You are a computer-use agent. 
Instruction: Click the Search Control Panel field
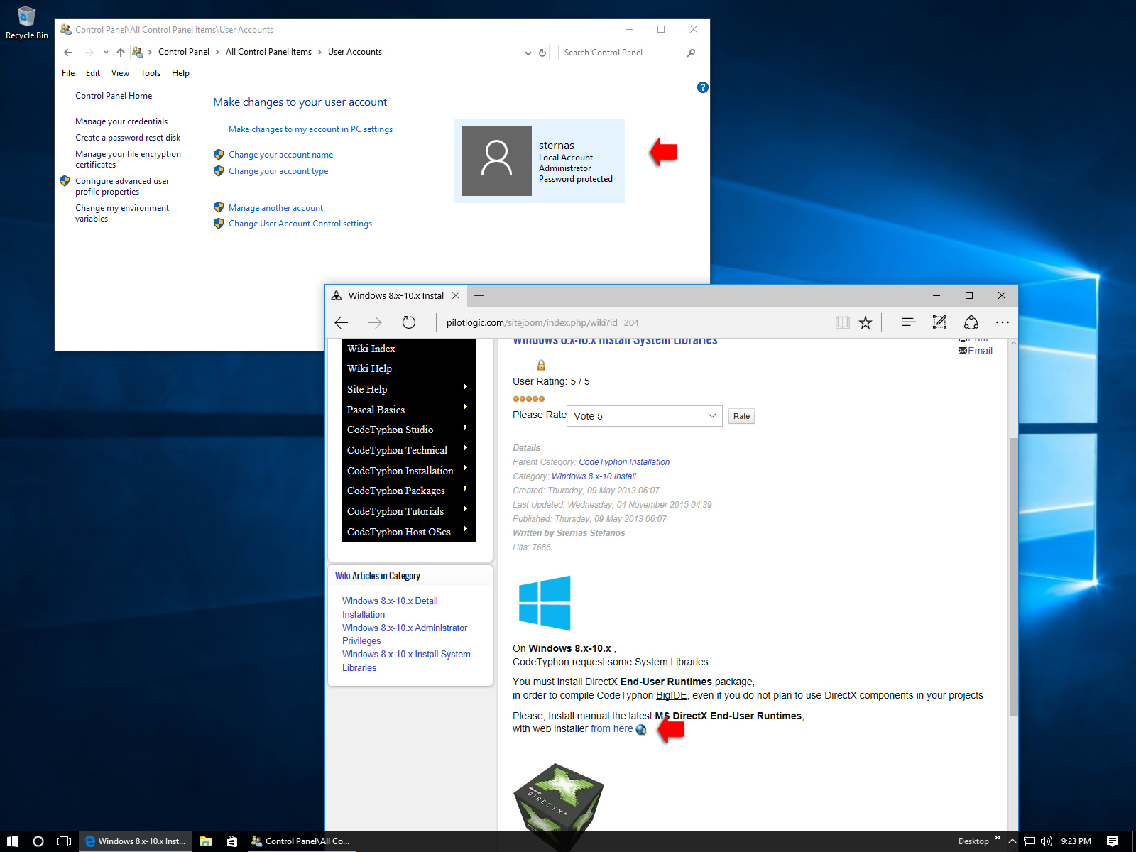pyautogui.click(x=629, y=53)
